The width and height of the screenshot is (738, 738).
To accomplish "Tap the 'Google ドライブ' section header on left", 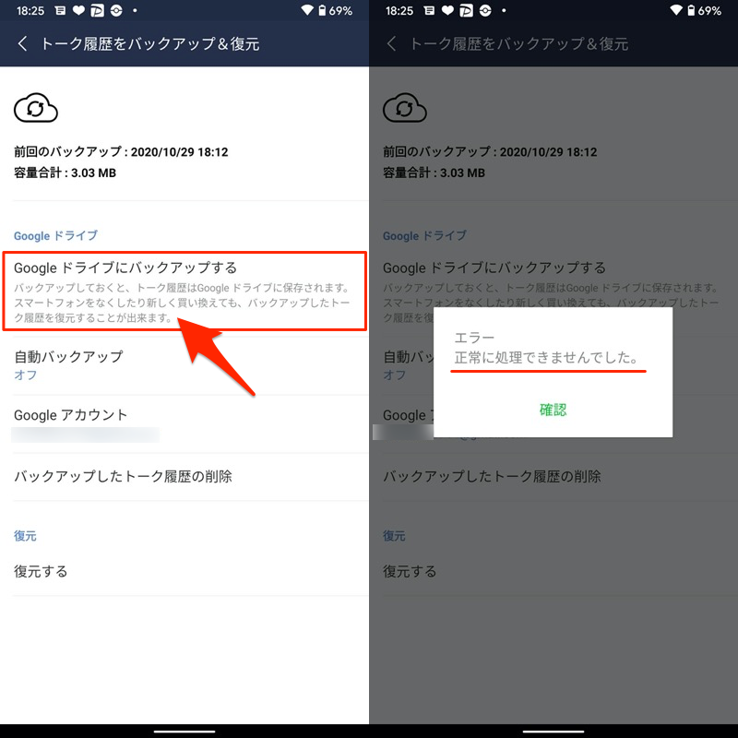I will pyautogui.click(x=55, y=235).
